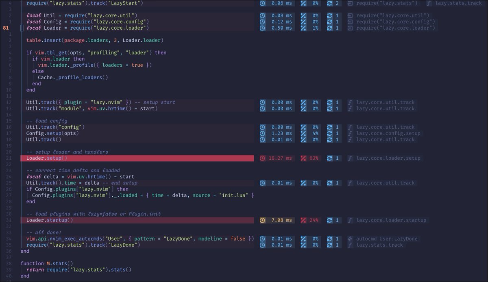Click the ƒ function icon beside lazy.core.loader.setup

[350, 158]
